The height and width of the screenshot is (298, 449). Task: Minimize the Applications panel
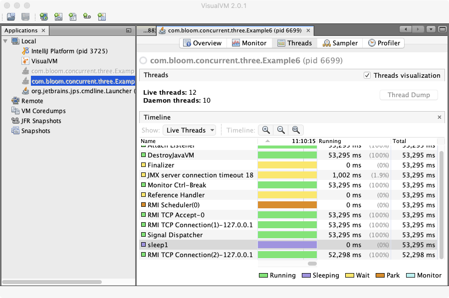click(129, 30)
